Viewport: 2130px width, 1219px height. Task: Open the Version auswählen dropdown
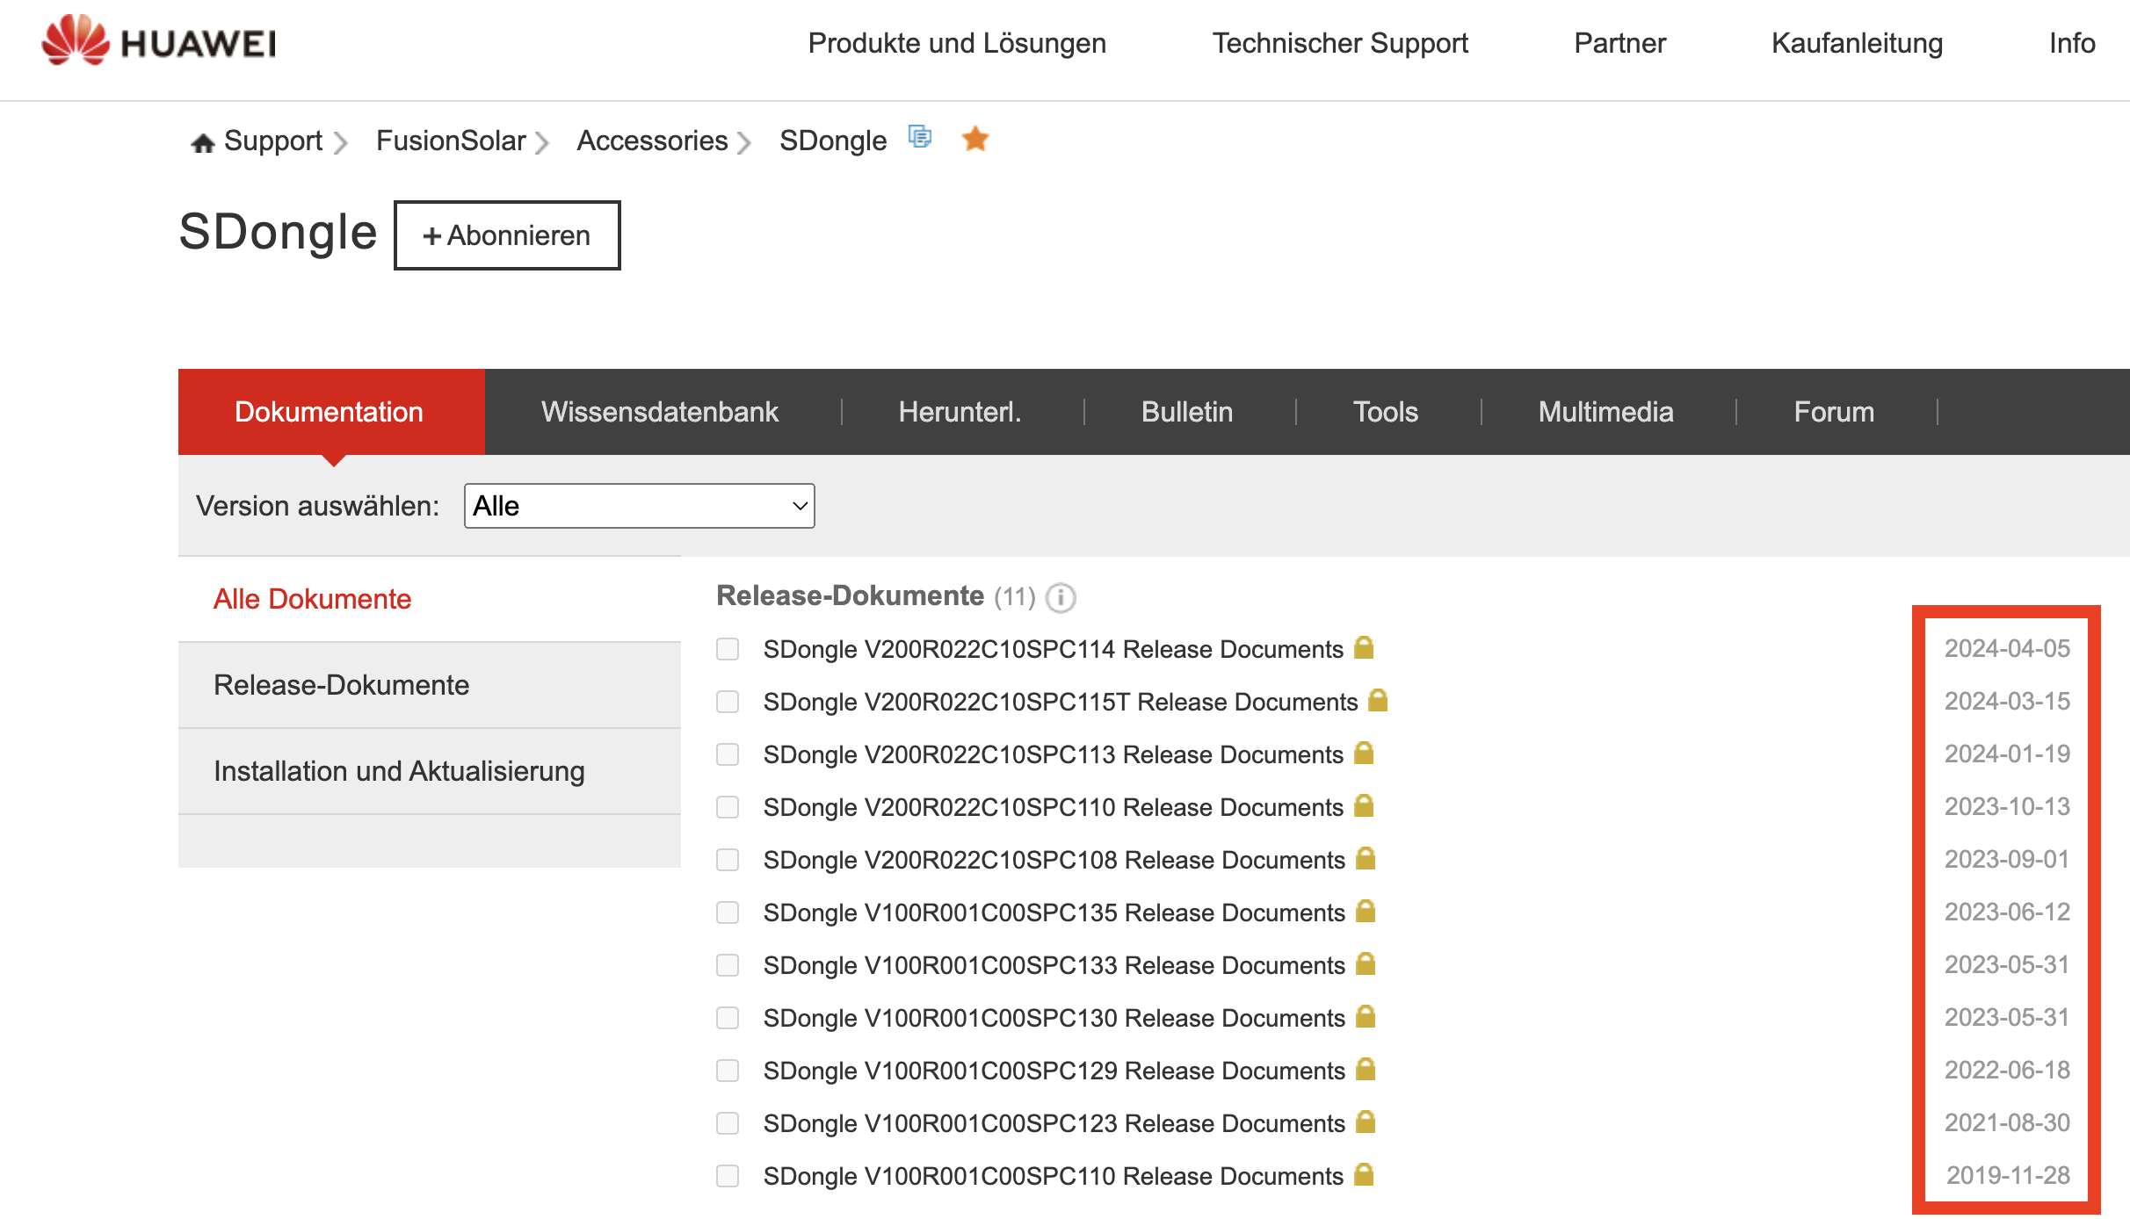[x=639, y=506]
